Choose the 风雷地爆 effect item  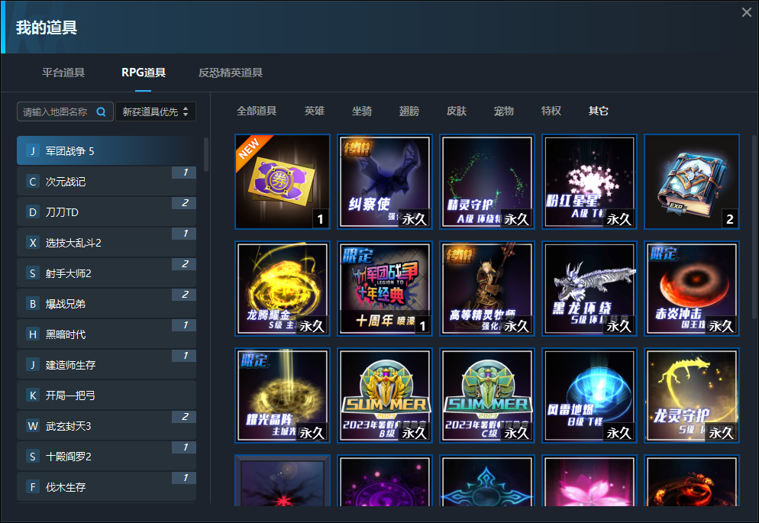[x=589, y=395]
